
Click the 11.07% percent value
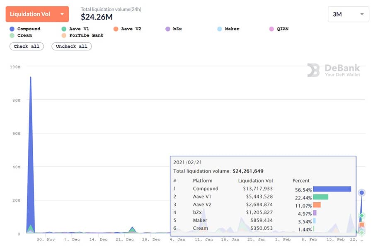(x=303, y=206)
